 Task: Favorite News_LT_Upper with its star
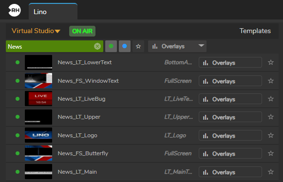tap(271, 117)
